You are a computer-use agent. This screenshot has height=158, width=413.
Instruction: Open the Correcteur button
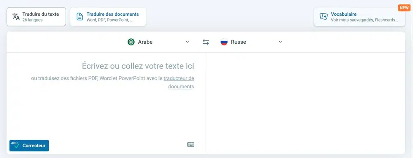(29, 146)
